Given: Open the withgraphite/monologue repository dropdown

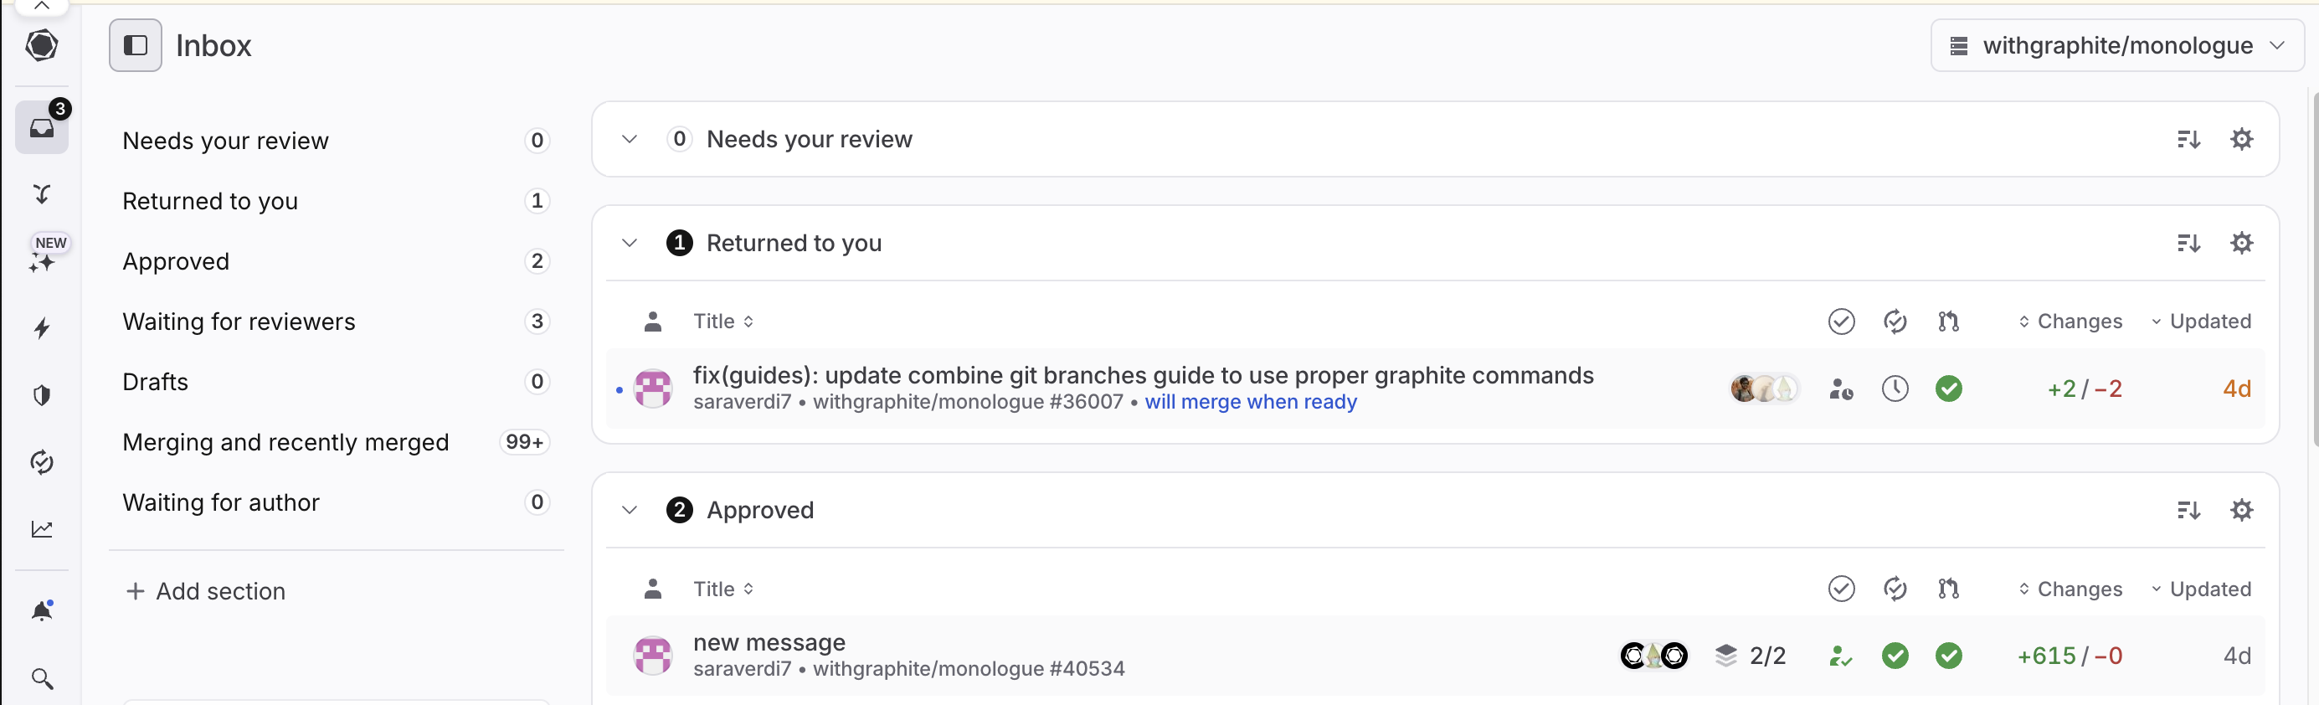Looking at the screenshot, I should pyautogui.click(x=2117, y=45).
